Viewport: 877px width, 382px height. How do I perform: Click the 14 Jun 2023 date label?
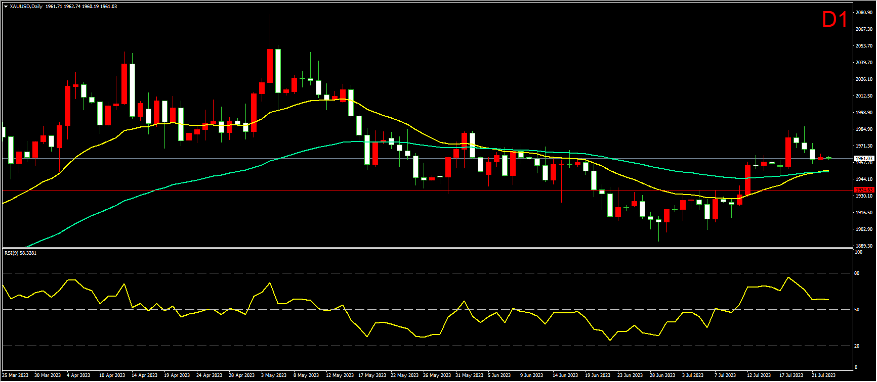coord(565,375)
